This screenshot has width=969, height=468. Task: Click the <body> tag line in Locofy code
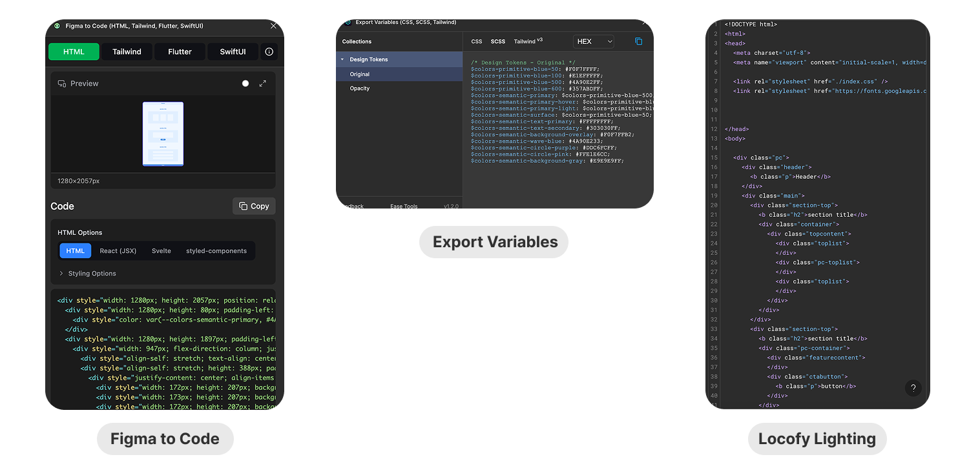[735, 139]
